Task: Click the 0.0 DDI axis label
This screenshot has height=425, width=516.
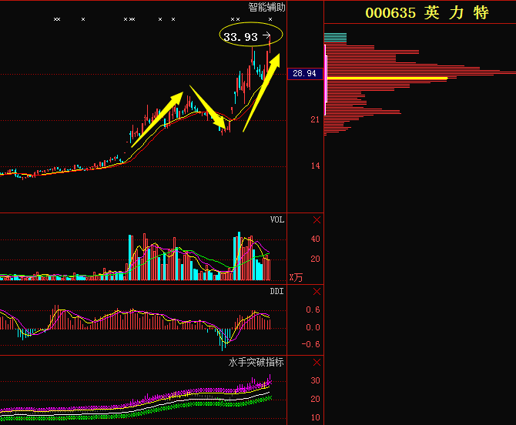Action: (313, 327)
